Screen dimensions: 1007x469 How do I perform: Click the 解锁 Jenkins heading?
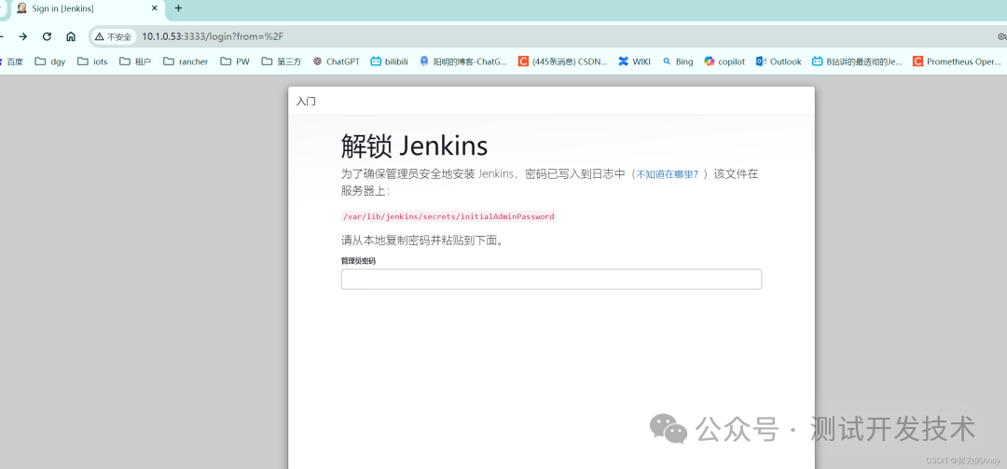tap(414, 146)
